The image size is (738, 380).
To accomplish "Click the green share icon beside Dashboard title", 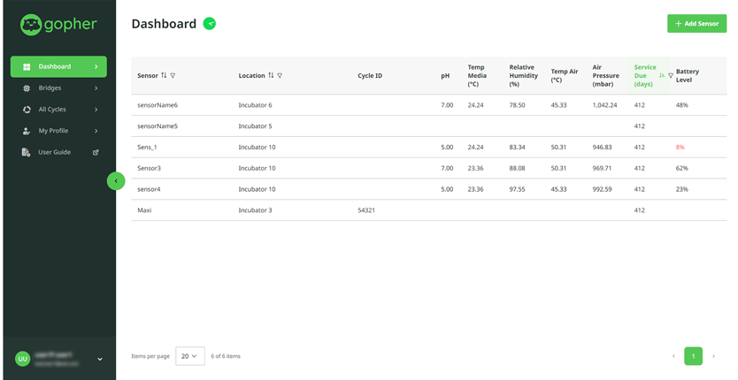I will pos(209,24).
